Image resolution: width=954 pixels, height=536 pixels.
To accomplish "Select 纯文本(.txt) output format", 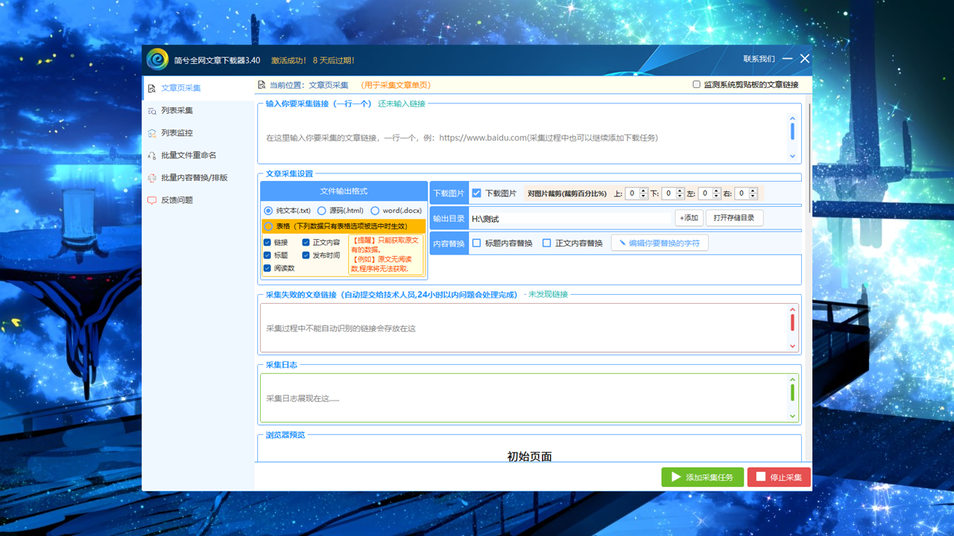I will 268,211.
